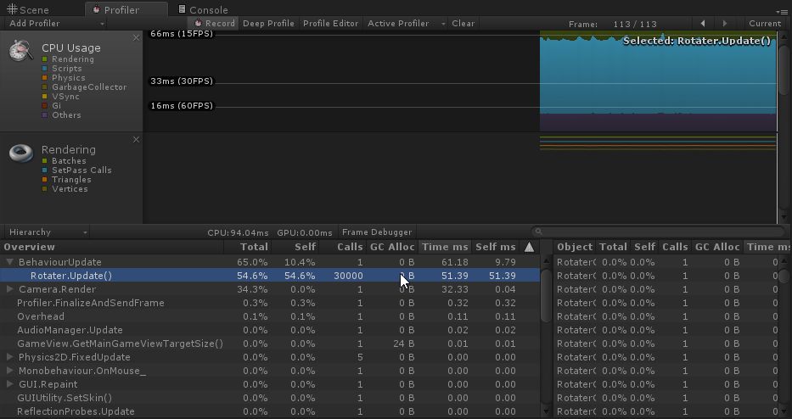Select the GUIUtility.SetSkin() row
792x419 pixels.
270,398
